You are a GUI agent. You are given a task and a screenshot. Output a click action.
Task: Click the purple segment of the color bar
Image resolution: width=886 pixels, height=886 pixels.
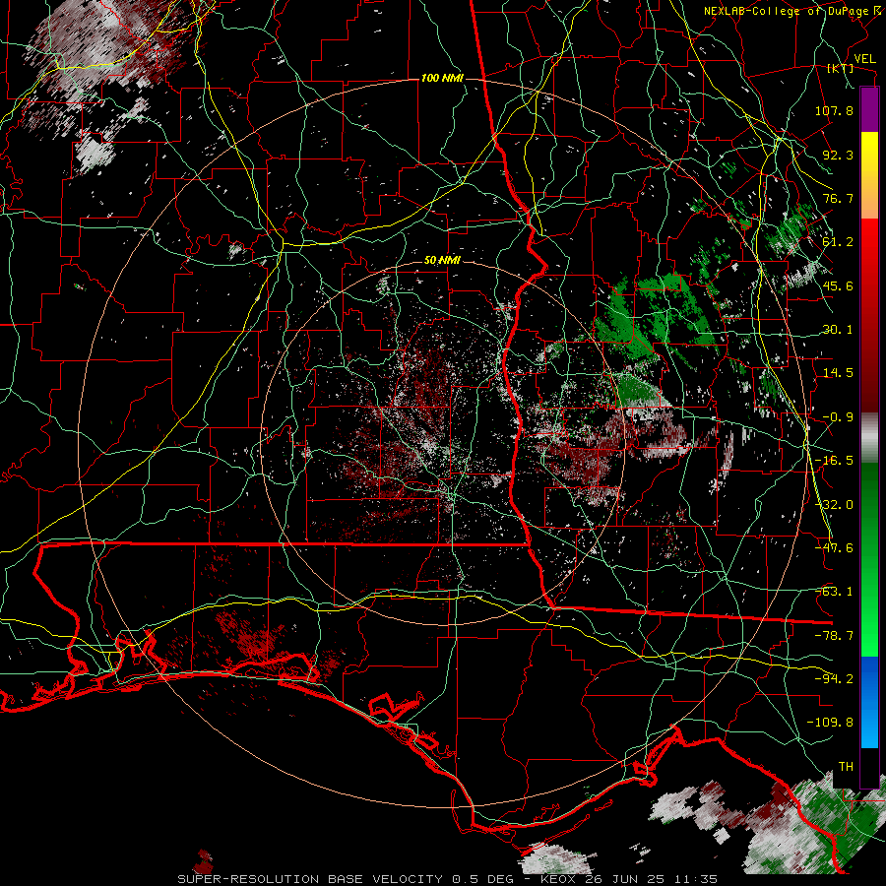pyautogui.click(x=869, y=109)
